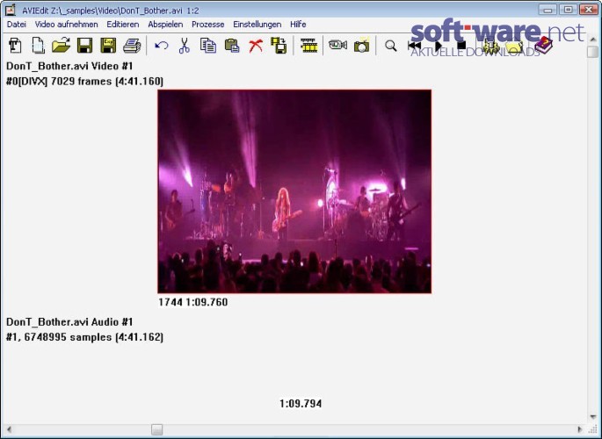The height and width of the screenshot is (439, 602).
Task: Delete the selection with the red X icon
Action: (x=256, y=46)
